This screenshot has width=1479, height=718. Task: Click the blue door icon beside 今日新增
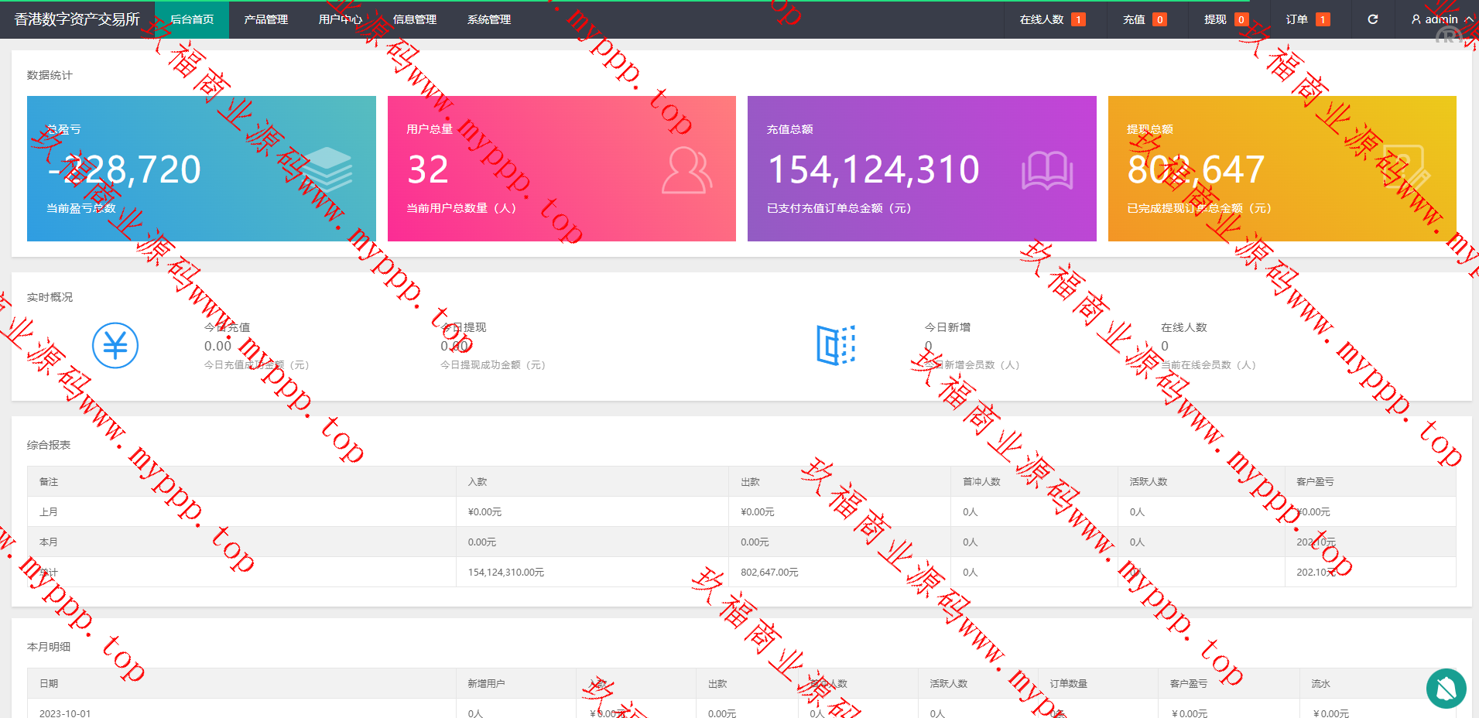tap(836, 345)
